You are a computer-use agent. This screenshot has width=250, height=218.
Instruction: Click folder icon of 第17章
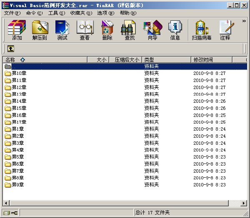coord(7,122)
